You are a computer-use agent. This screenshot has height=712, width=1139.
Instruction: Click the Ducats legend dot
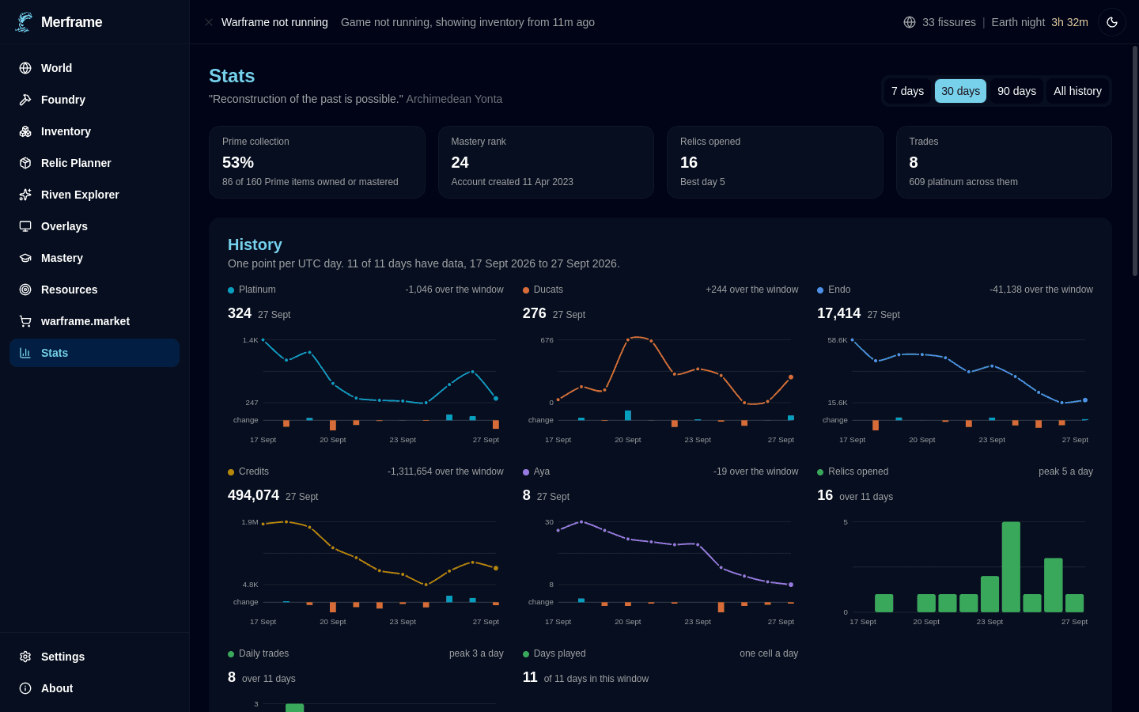[x=526, y=290]
